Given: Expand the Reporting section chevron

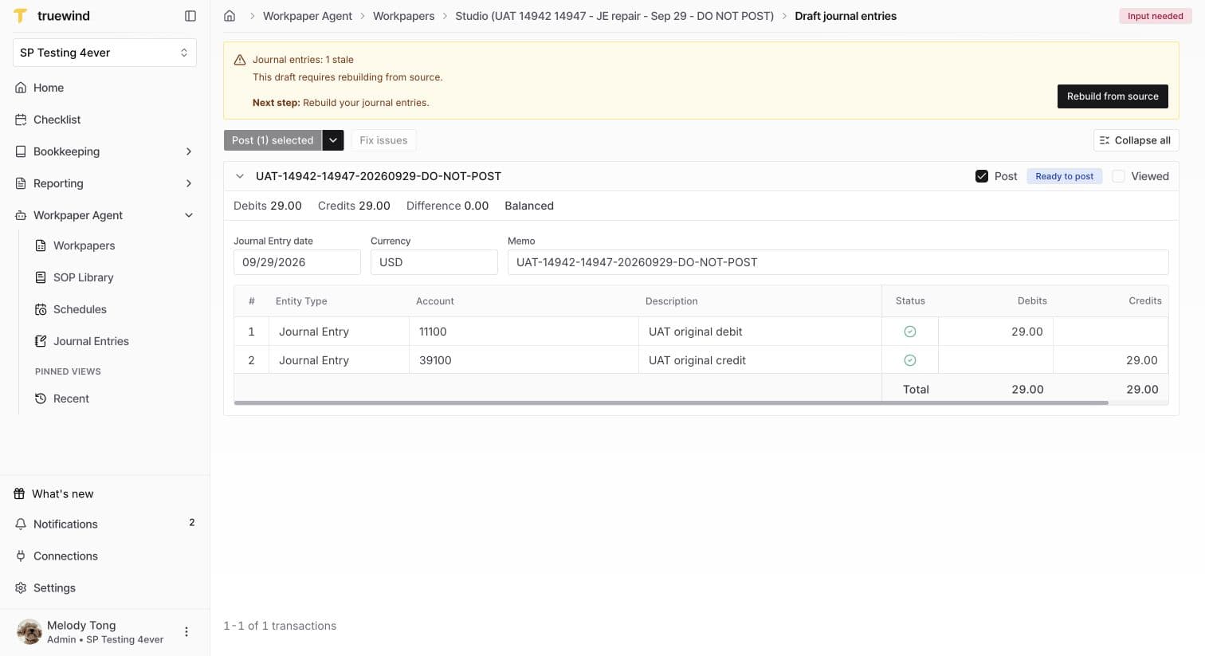Looking at the screenshot, I should [x=189, y=183].
